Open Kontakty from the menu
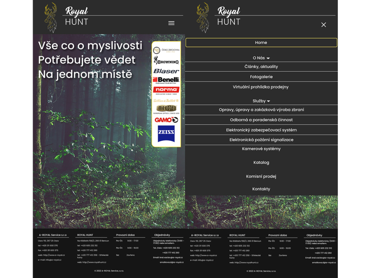 pyautogui.click(x=261, y=189)
